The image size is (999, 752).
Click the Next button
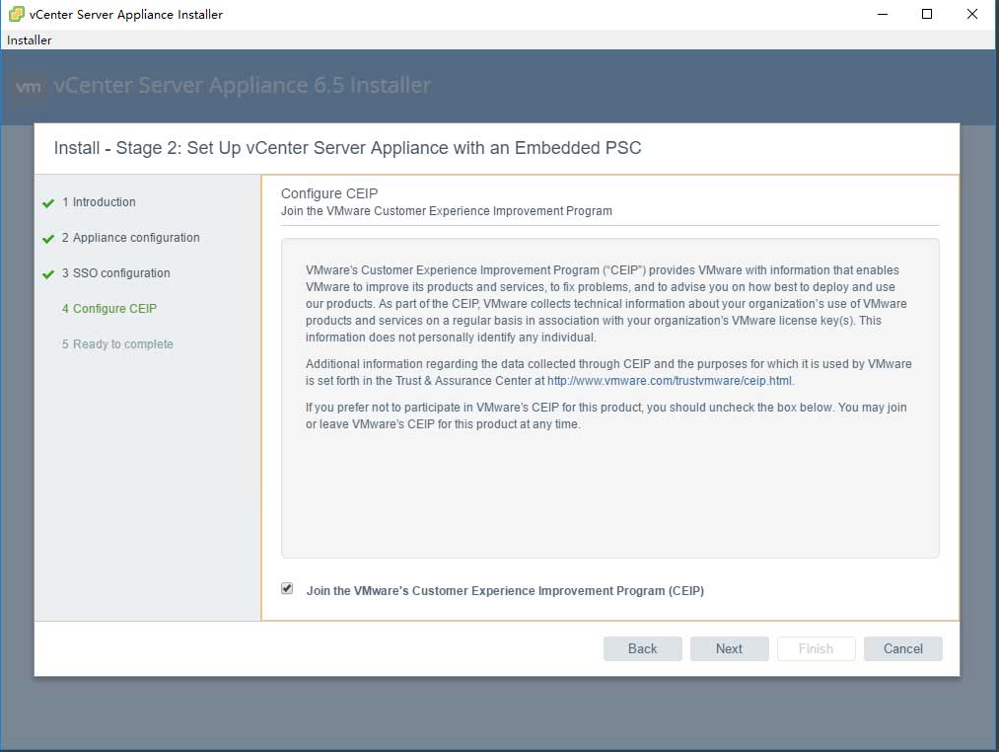(729, 648)
